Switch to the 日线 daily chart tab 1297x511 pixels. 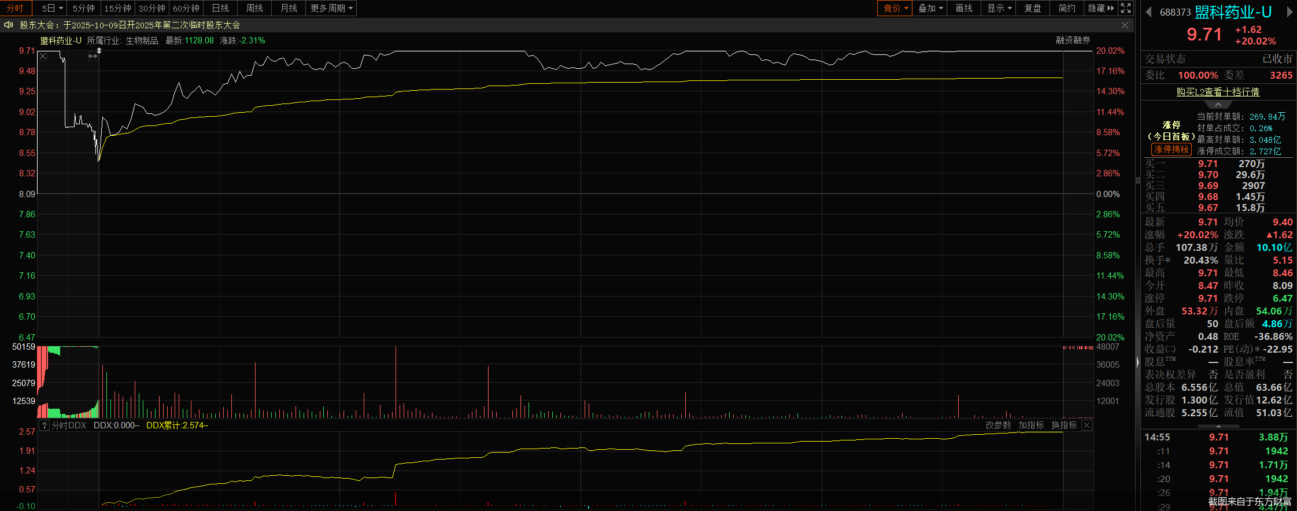(x=220, y=8)
